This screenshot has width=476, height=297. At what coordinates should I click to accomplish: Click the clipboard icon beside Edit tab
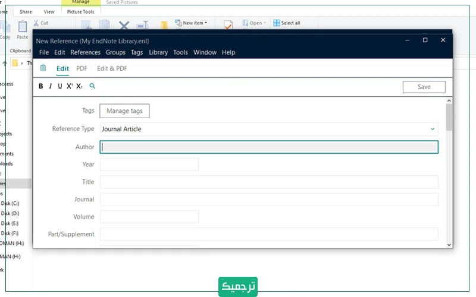(43, 68)
